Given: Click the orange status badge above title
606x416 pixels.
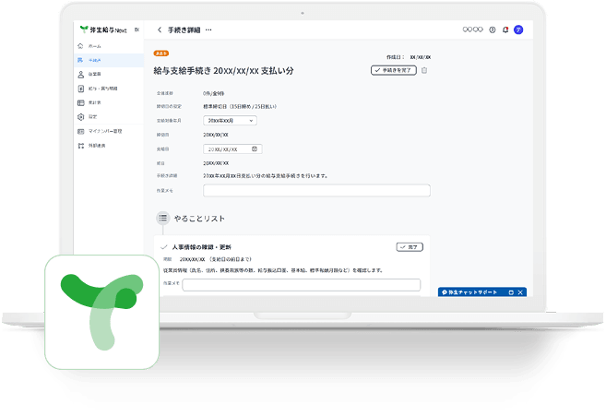Looking at the screenshot, I should coord(161,53).
